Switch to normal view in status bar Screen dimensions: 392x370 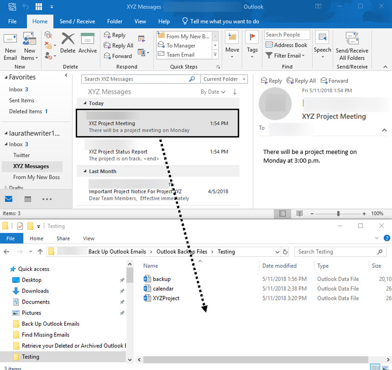[283, 214]
